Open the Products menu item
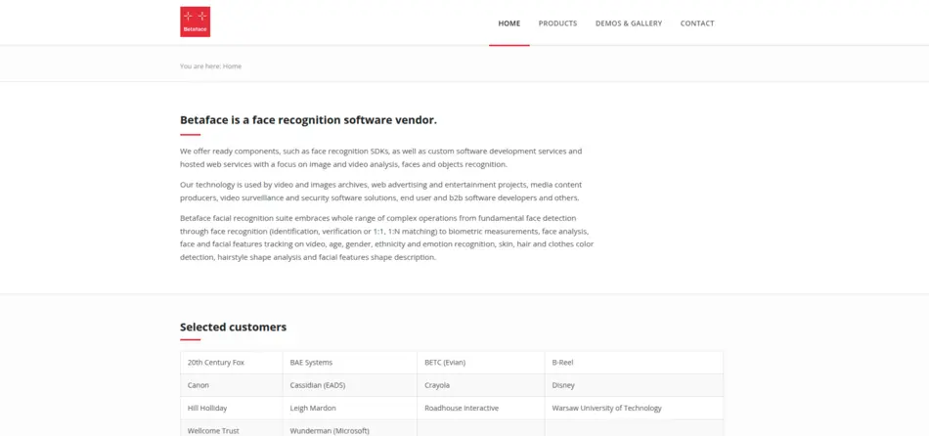929x436 pixels. 557,23
